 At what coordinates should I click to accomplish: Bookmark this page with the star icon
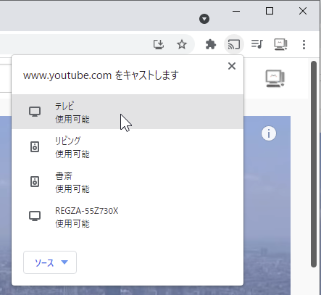pos(182,44)
